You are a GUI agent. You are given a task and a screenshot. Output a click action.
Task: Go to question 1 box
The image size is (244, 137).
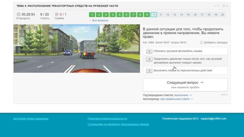(x=92, y=14)
